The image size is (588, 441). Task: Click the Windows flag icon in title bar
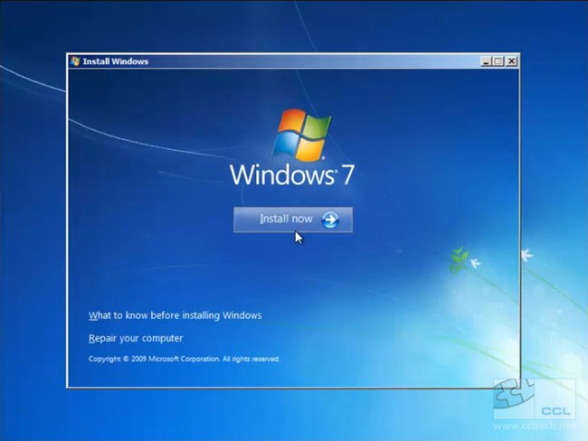75,61
